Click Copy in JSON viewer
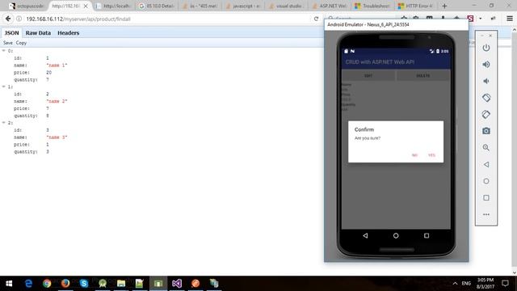517x291 pixels. click(21, 43)
